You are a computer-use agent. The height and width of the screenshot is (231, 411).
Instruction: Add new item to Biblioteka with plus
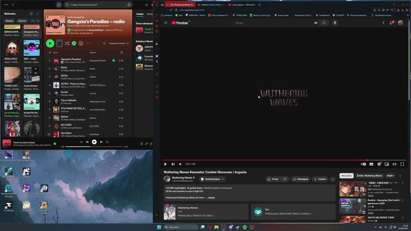point(31,14)
